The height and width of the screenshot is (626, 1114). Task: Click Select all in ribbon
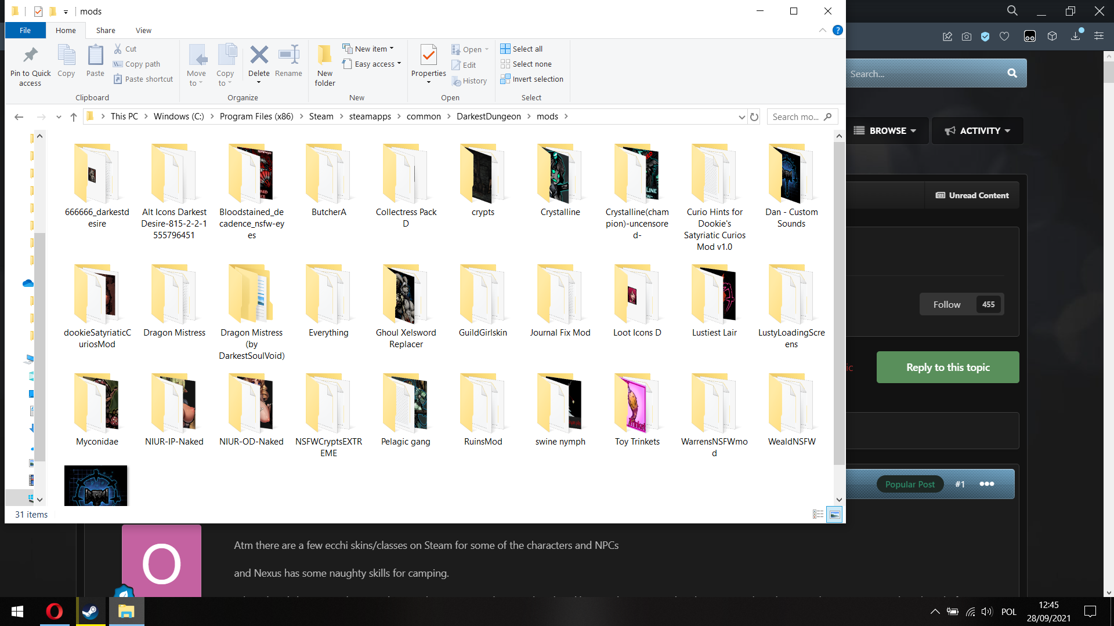[522, 49]
